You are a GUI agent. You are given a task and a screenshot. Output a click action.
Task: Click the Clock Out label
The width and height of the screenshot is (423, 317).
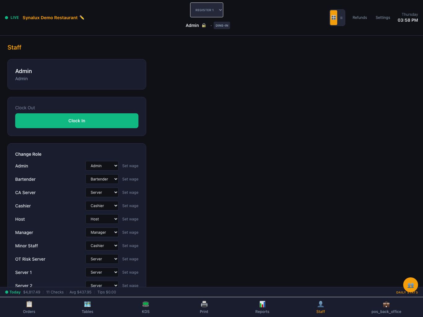pos(25,108)
